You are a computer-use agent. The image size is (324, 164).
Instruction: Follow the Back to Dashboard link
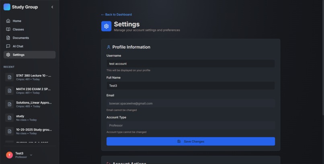click(117, 15)
